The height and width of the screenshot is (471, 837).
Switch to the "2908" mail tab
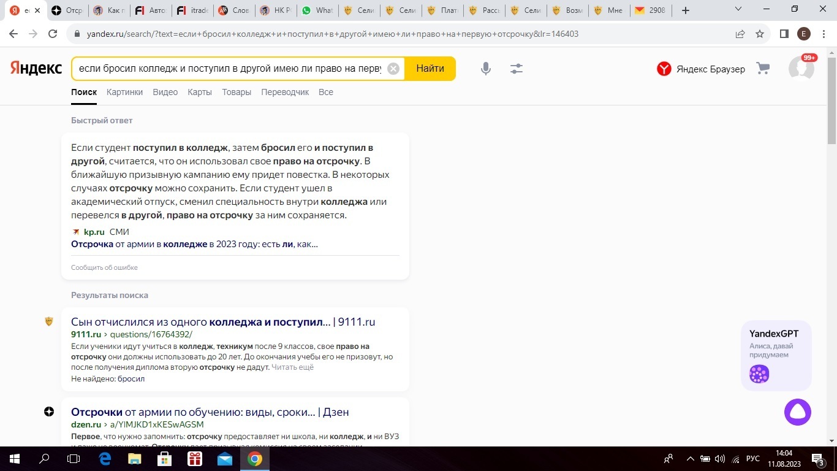(650, 10)
